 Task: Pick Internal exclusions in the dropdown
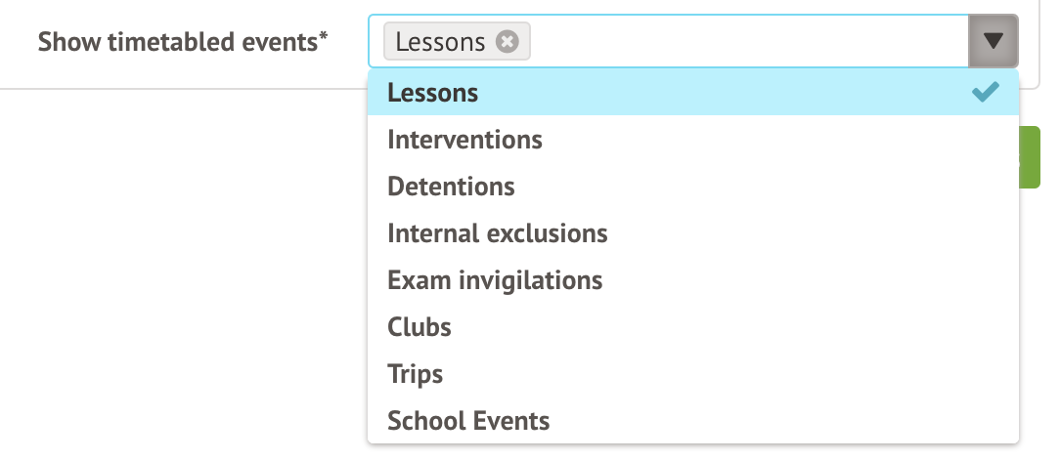(497, 233)
